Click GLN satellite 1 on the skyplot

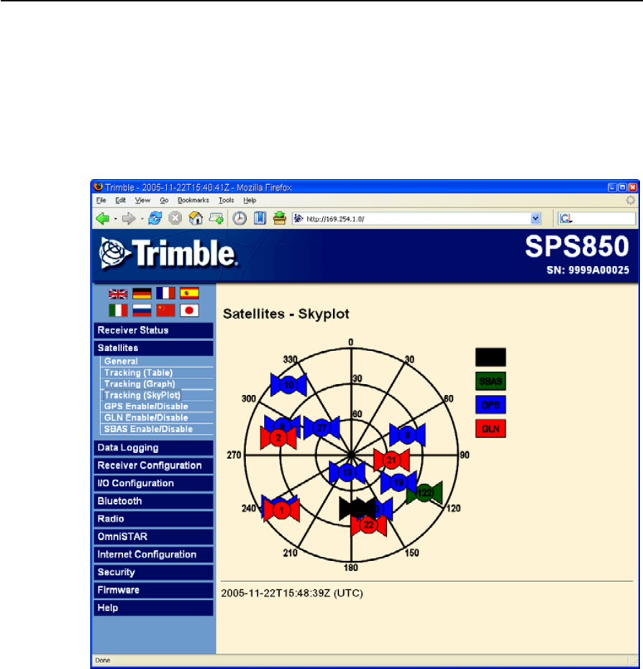point(281,510)
